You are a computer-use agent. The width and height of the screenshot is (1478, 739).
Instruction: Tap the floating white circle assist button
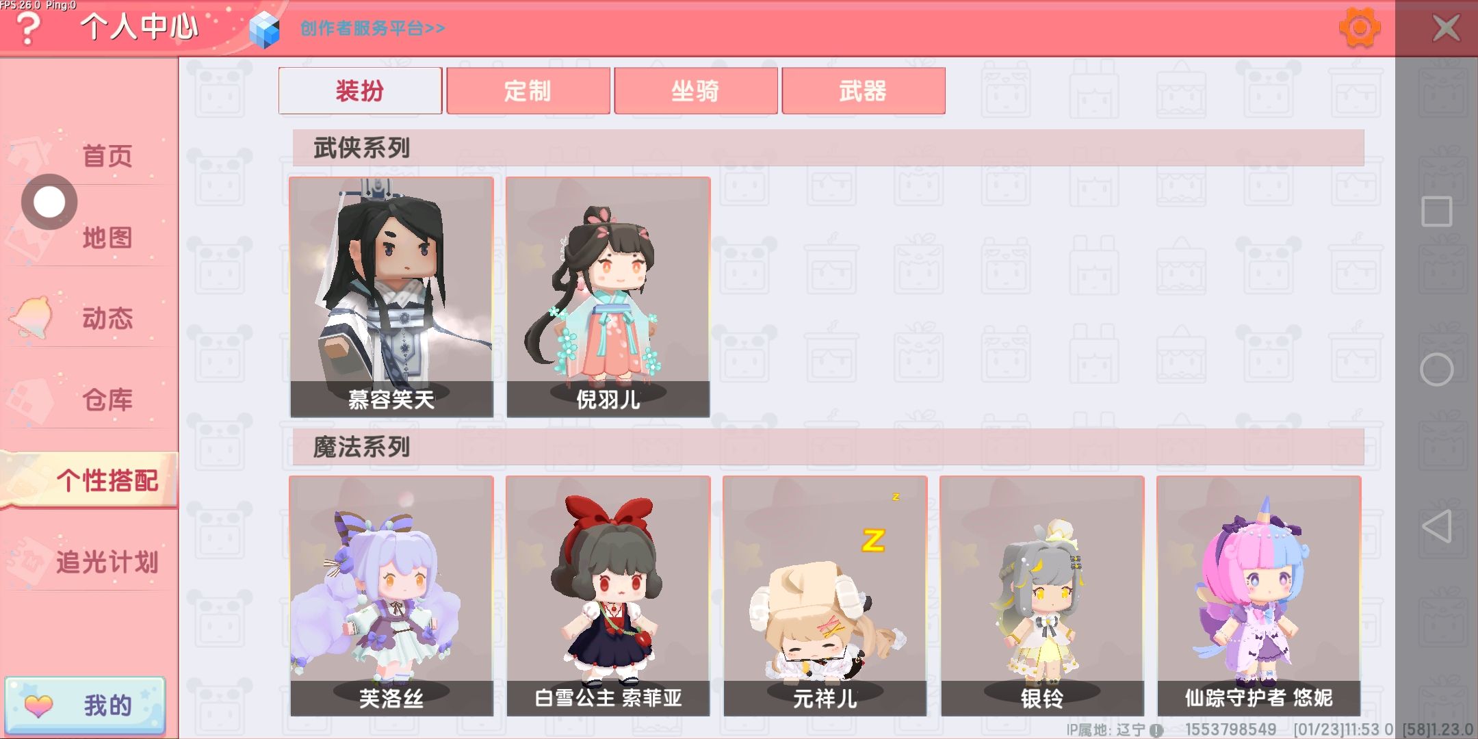[x=49, y=202]
